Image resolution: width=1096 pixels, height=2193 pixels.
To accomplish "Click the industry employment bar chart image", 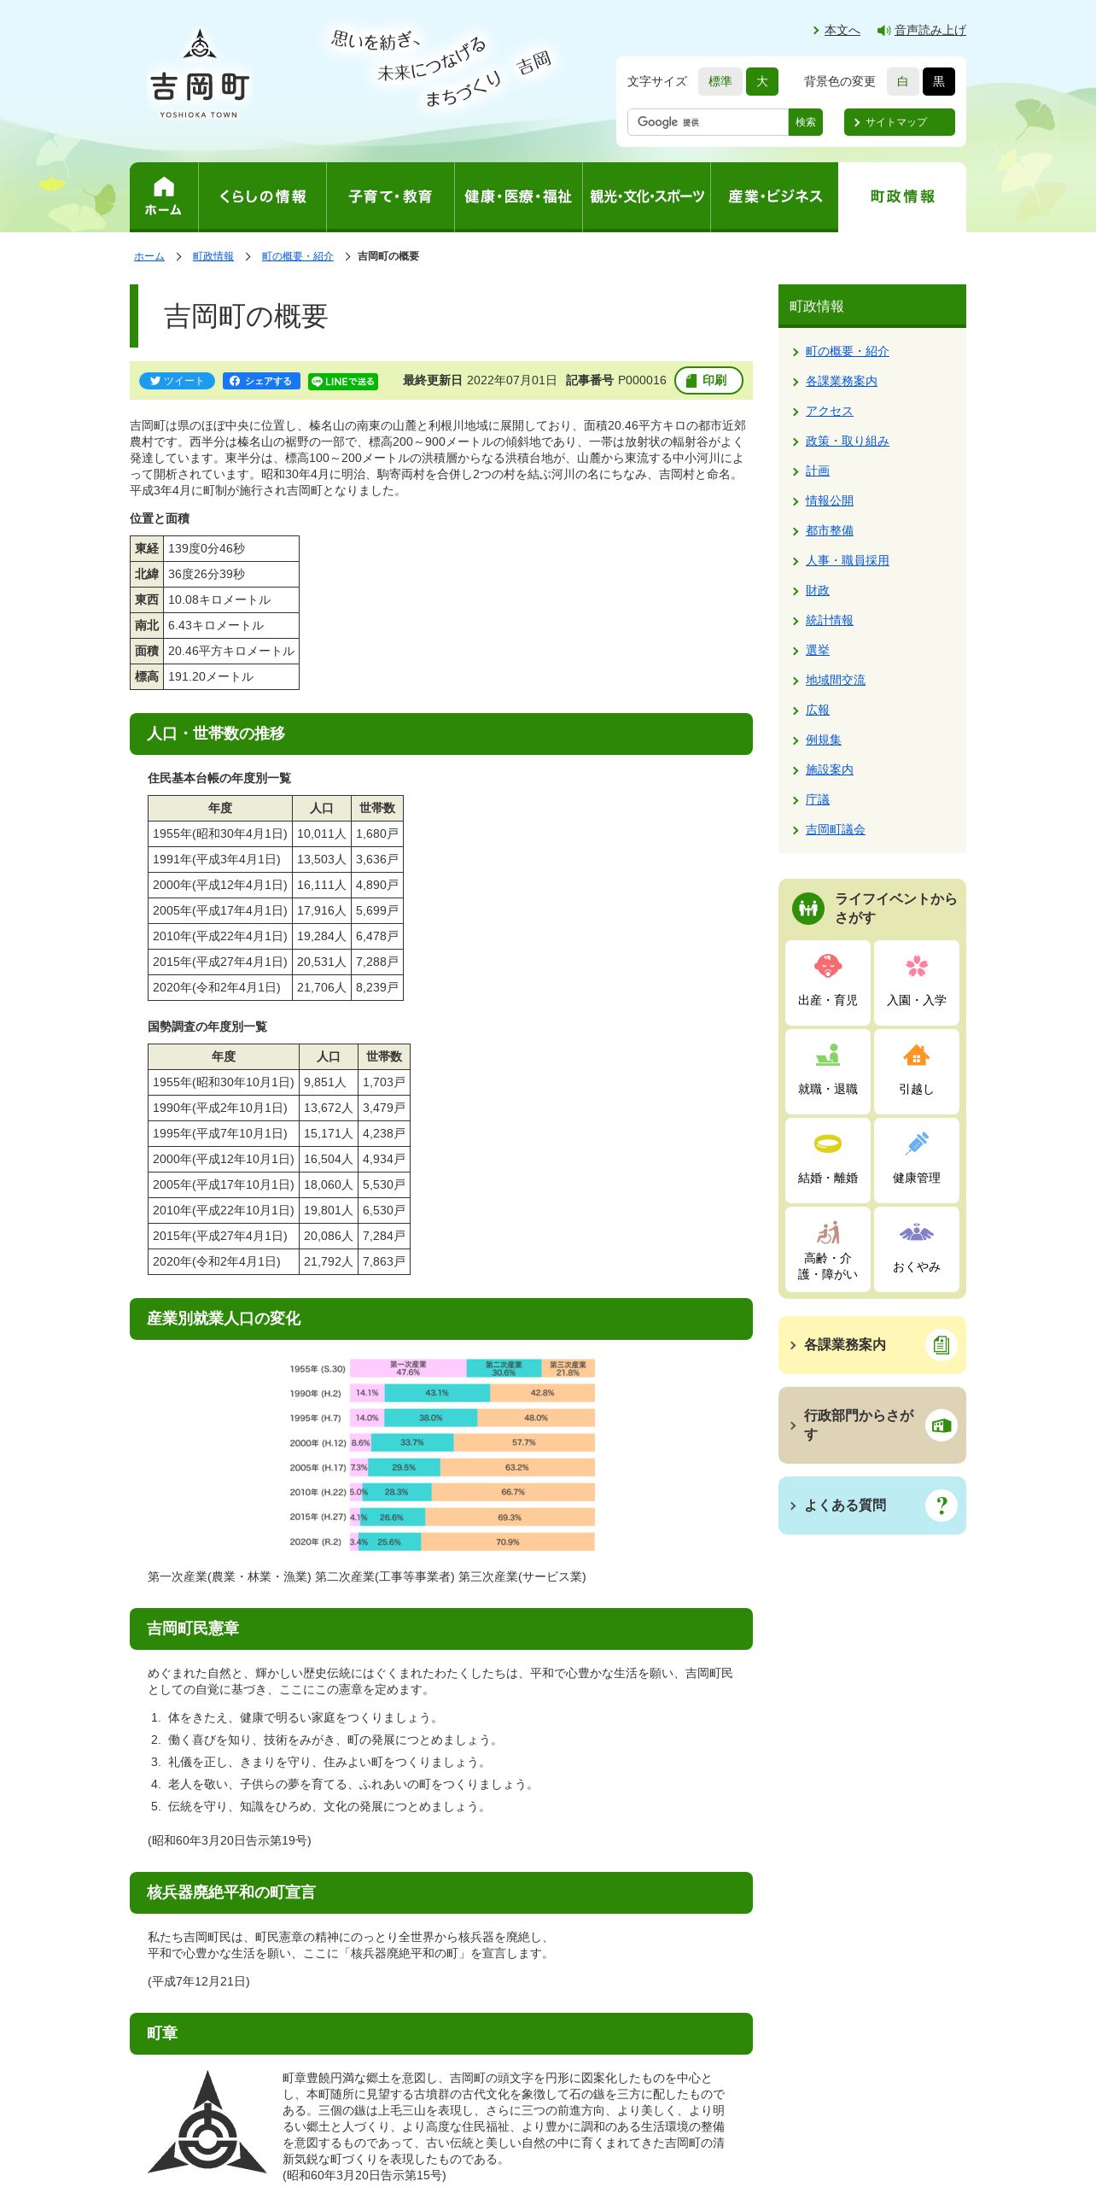I will (441, 1454).
